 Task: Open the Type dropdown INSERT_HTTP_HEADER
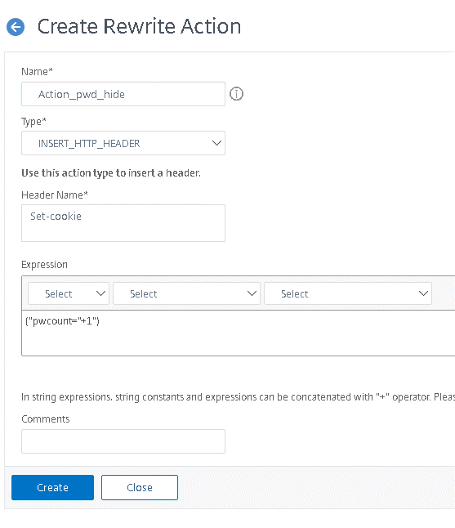point(123,143)
